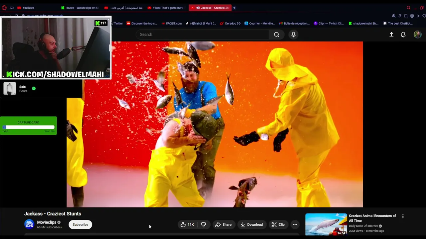Open options for Craziest Animal Encounters video
The height and width of the screenshot is (239, 426).
tap(403, 216)
